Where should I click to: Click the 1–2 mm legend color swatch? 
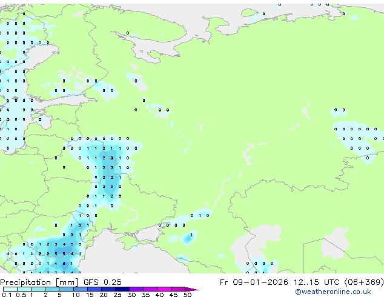tap(38, 289)
